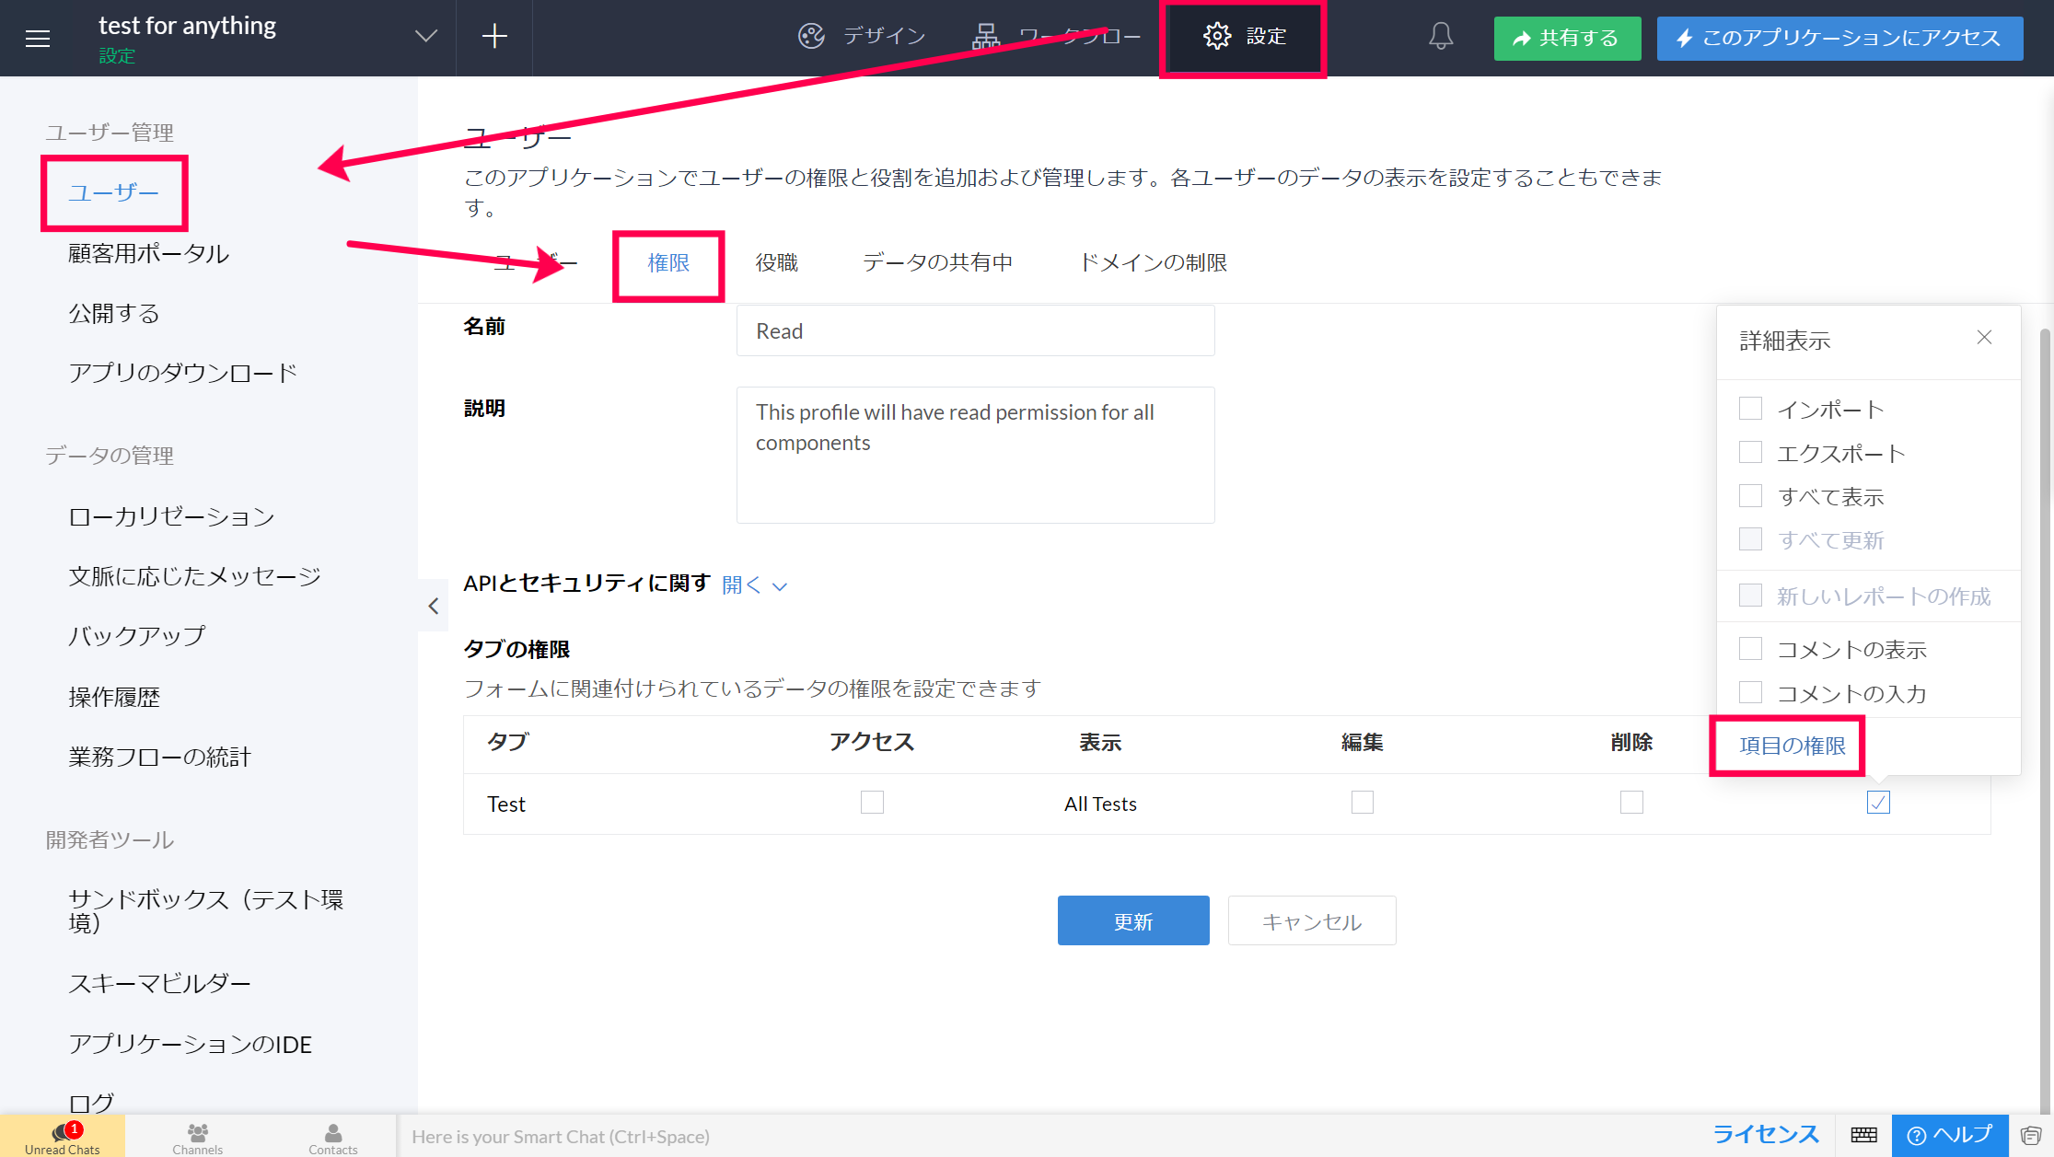The image size is (2054, 1157).
Task: Check the エクスポート option
Action: click(x=1750, y=453)
